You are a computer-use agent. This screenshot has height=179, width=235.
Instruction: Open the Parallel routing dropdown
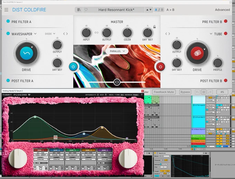117,51
